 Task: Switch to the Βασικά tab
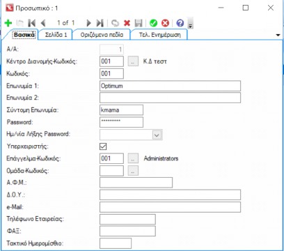[24, 35]
